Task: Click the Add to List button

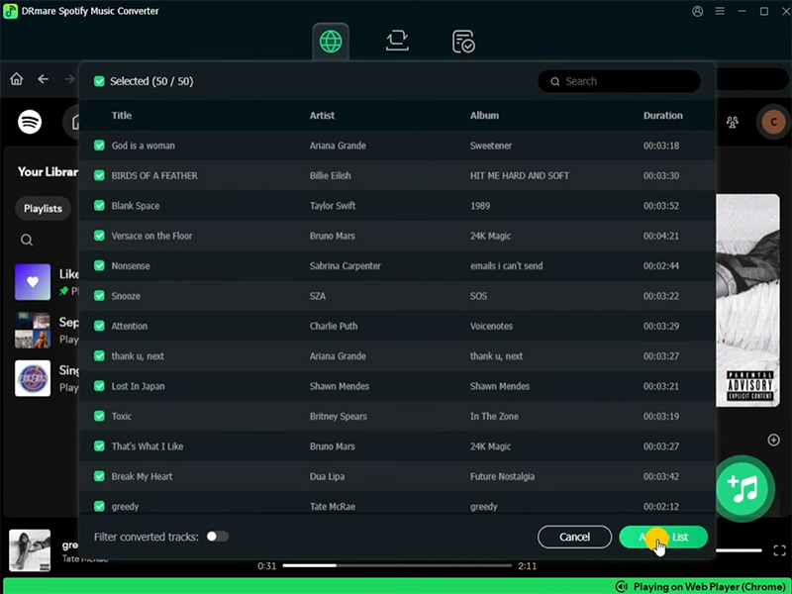Action: [663, 537]
